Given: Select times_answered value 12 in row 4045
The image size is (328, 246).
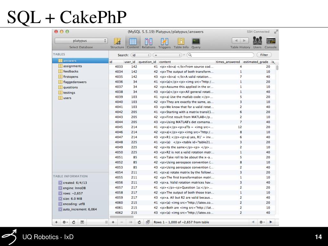Looking at the screenshot, I should click(x=240, y=127).
